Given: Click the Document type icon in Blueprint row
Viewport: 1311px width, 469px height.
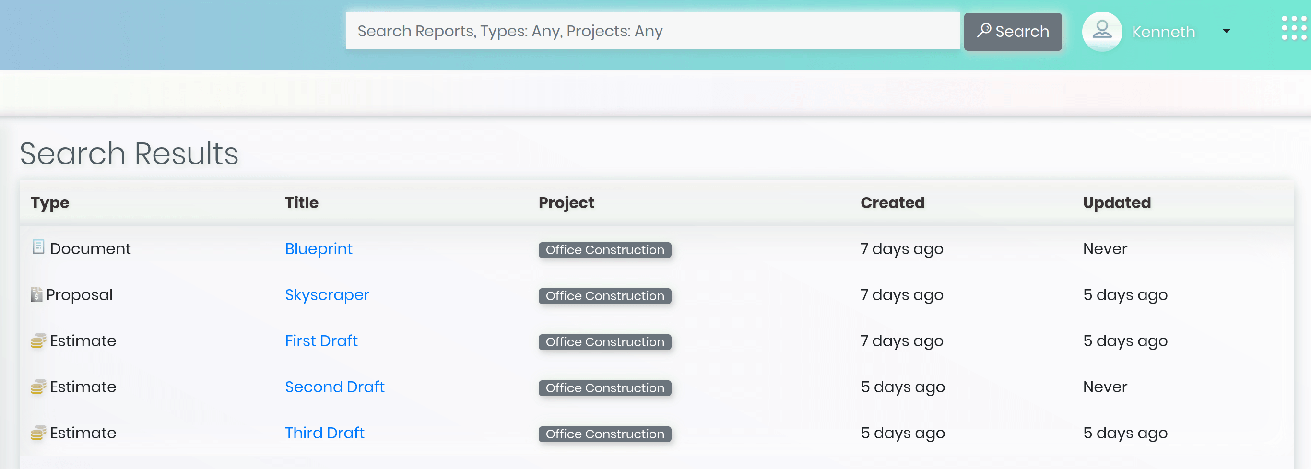Looking at the screenshot, I should click(38, 247).
